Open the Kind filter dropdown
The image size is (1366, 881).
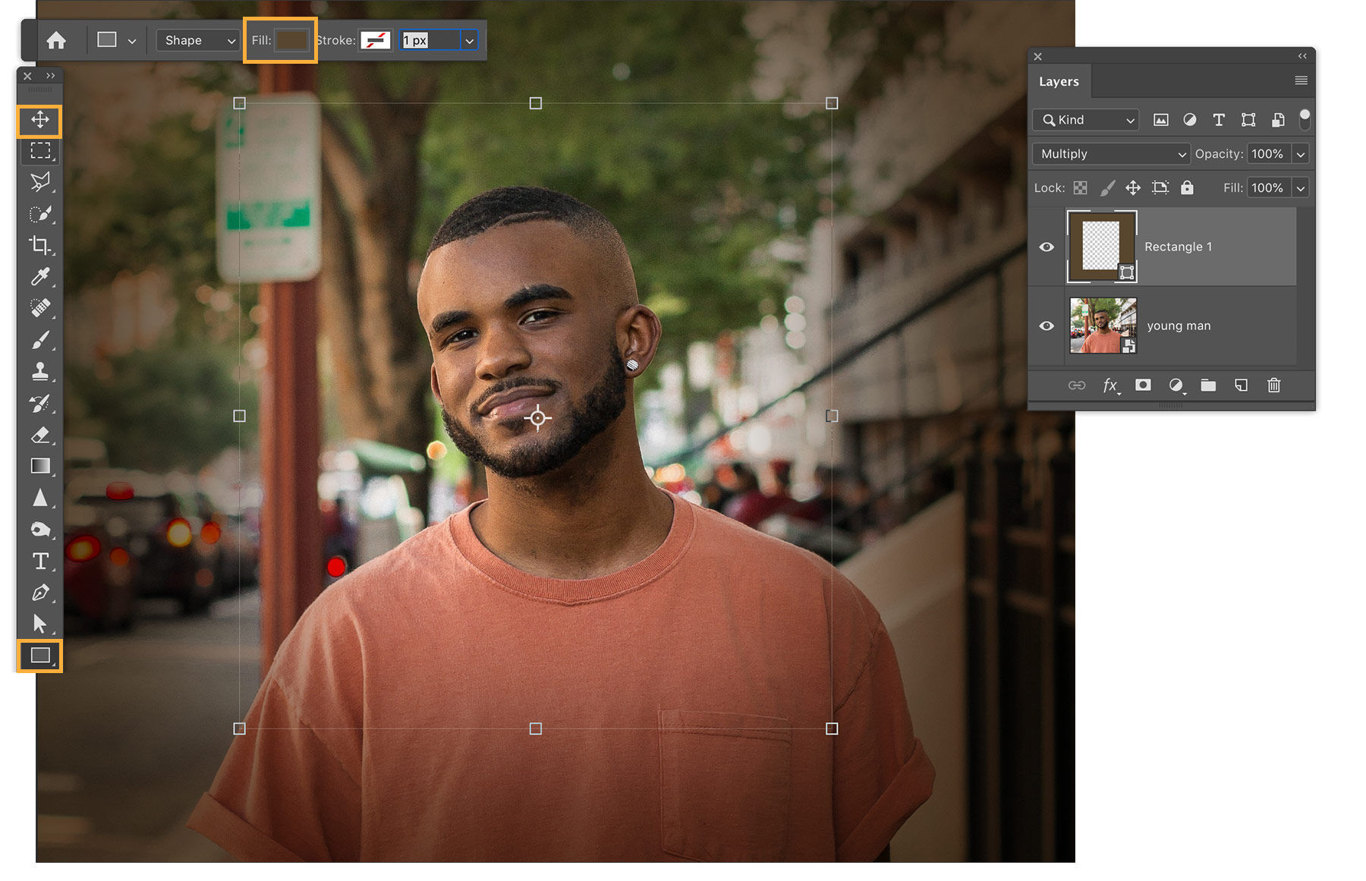1084,119
